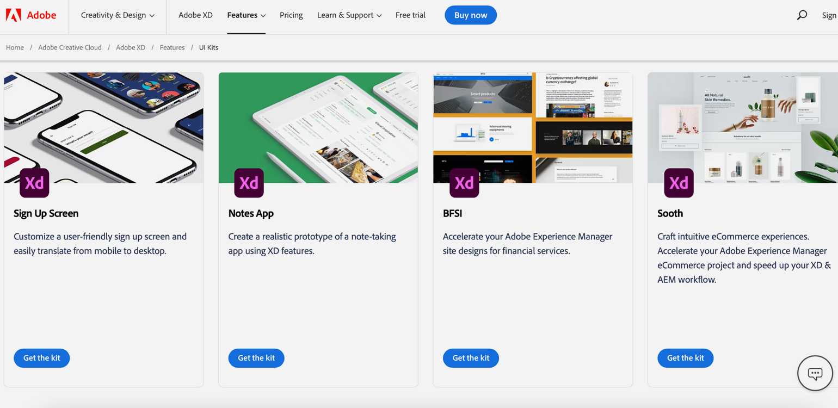Viewport: 838px width, 408px height.
Task: Open the Free trial link
Action: click(410, 15)
